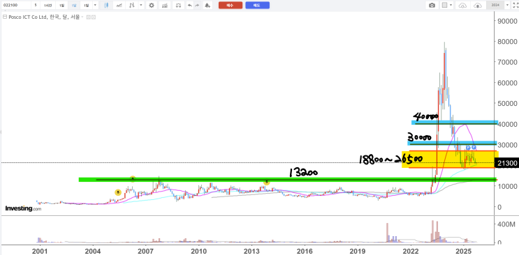Select the candlestick chart style icon
The width and height of the screenshot is (519, 255).
(x=106, y=6)
